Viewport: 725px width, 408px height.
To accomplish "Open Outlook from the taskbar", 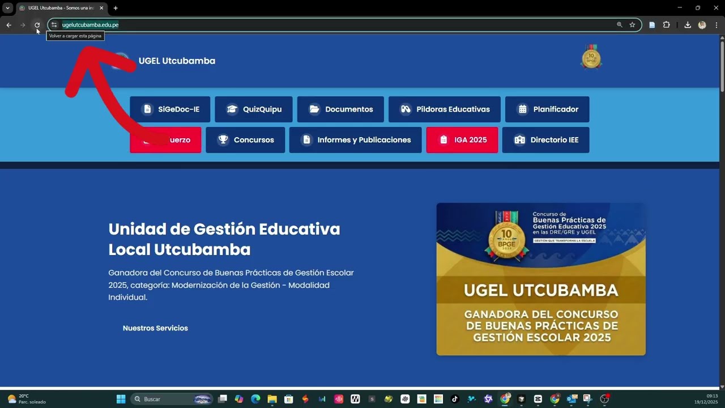I will click(x=571, y=399).
